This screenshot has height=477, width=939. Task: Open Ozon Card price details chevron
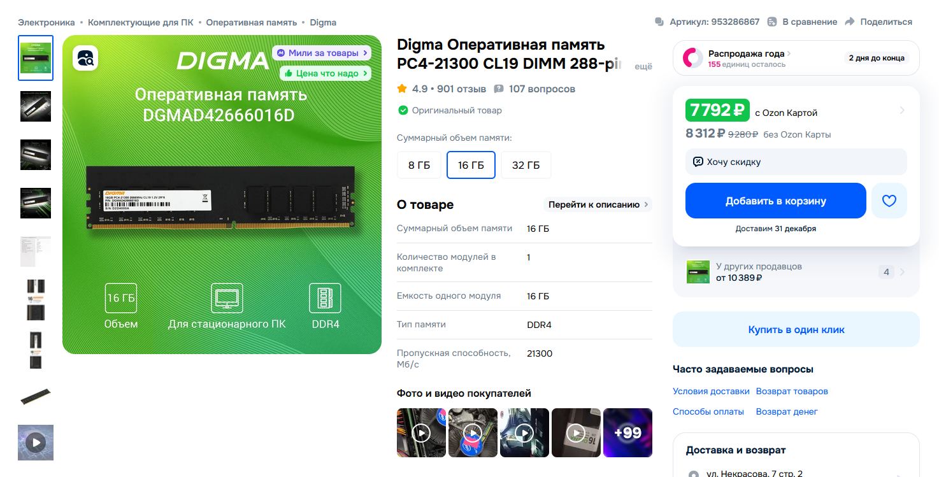[x=902, y=110]
